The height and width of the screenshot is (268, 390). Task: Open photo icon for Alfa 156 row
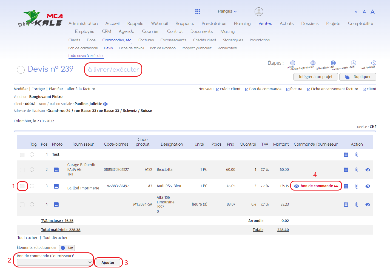(56, 204)
